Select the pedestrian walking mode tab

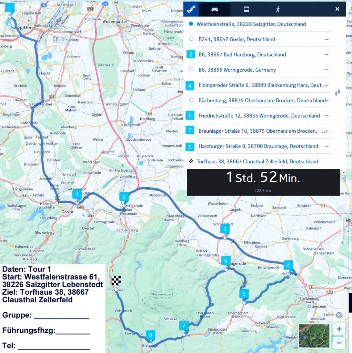pyautogui.click(x=278, y=9)
